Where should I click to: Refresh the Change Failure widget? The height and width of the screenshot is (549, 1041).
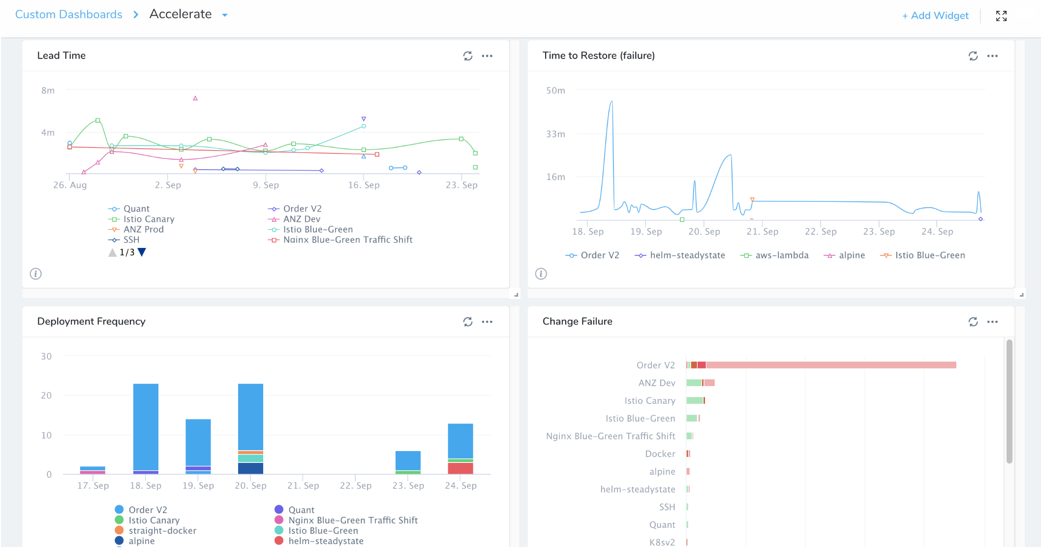[x=973, y=322]
